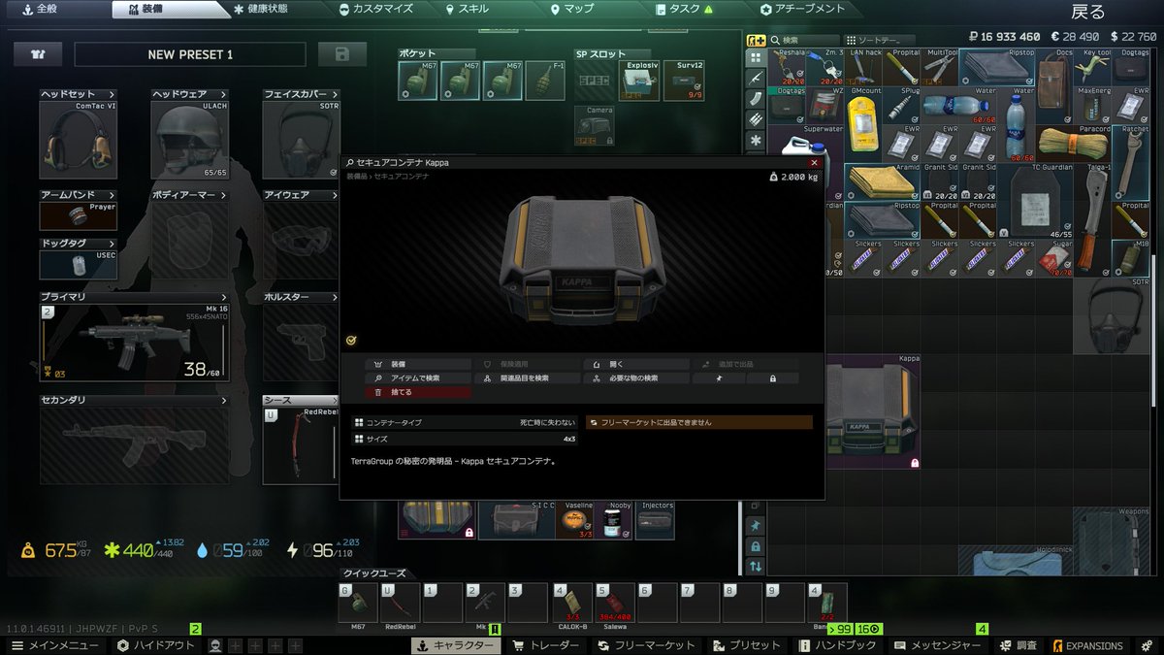Filter the stash by magazines icon

click(757, 98)
